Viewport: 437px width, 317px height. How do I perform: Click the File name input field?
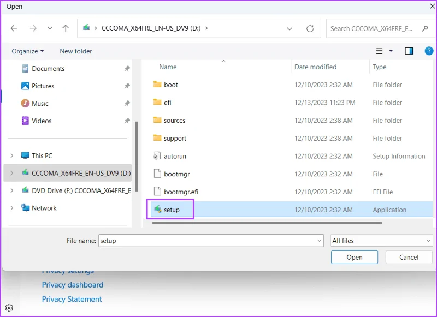[x=211, y=241]
